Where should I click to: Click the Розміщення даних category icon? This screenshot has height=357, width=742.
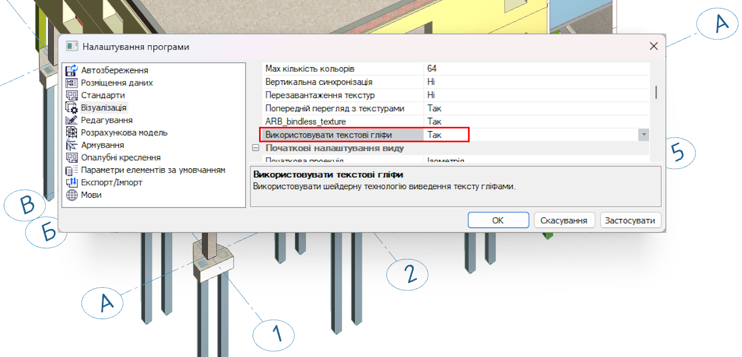click(72, 83)
